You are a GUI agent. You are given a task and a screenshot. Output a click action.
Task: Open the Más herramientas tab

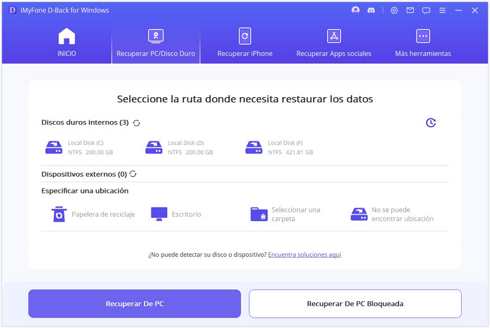(423, 43)
